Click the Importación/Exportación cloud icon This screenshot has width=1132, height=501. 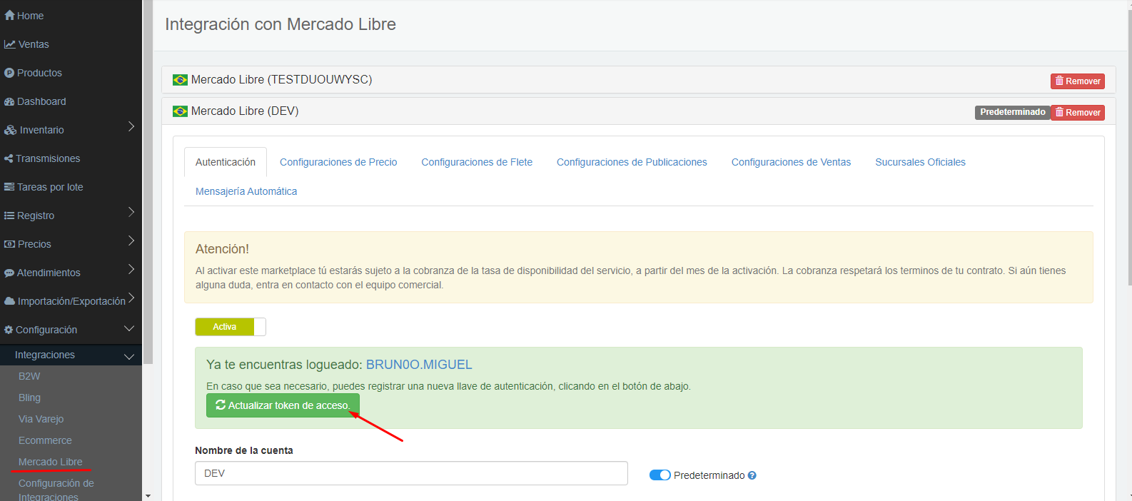[x=10, y=301]
